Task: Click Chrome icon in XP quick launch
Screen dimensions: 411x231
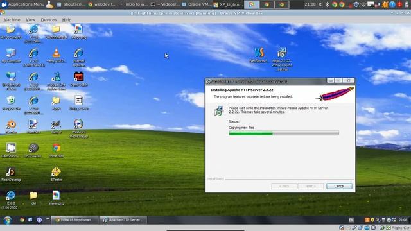Action: (22, 219)
